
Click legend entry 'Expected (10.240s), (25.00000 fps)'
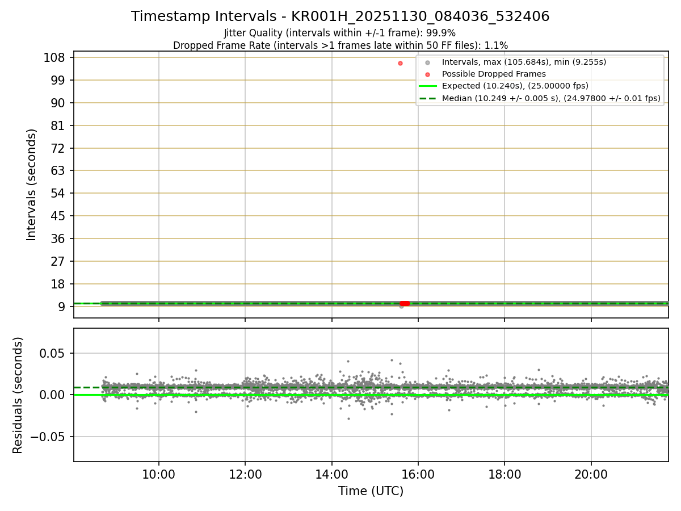coord(515,86)
